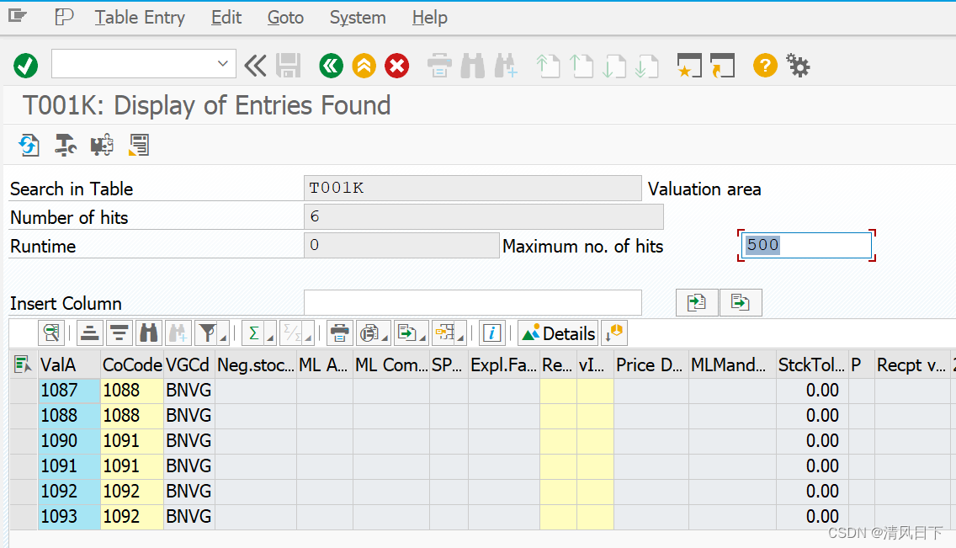Expand the Total sigma dropdown arrow
The width and height of the screenshot is (956, 548).
coord(269,338)
